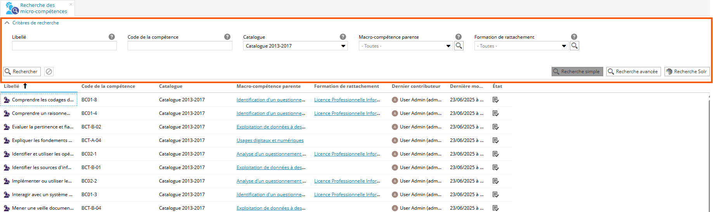The height and width of the screenshot is (212, 713).
Task: Click micro-compétence icon of row BCT-A-04
Action: tap(7, 140)
